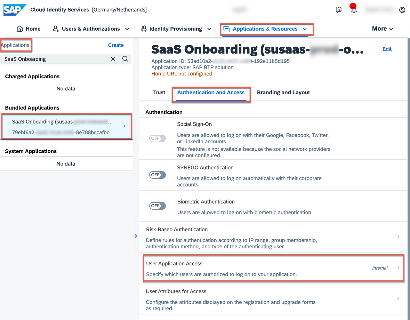Switch to the Trust tab

pos(159,93)
